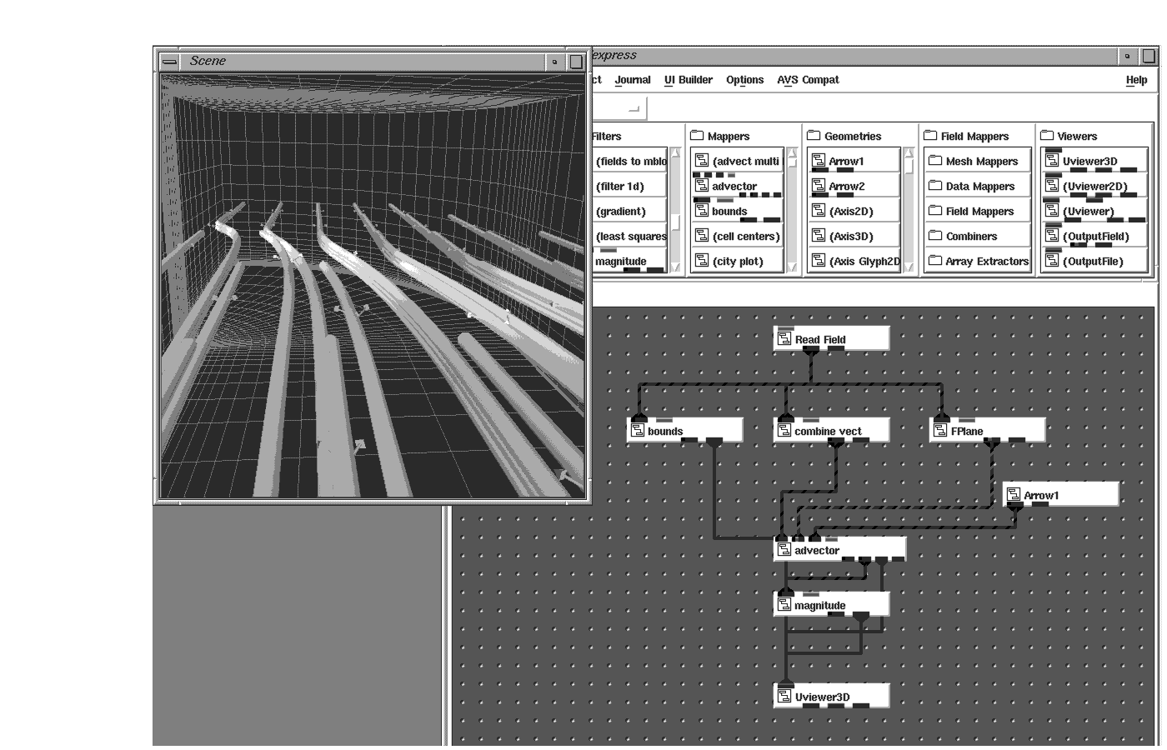Screen dimensions: 1167x750
Task: Click the Axis3D icon in Geometries
Action: pos(819,237)
